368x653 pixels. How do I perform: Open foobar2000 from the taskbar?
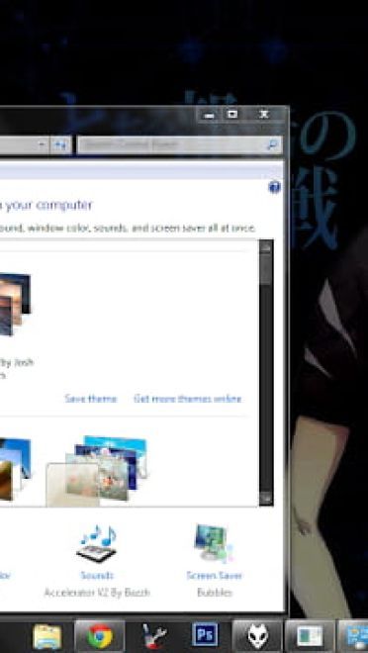tap(257, 637)
